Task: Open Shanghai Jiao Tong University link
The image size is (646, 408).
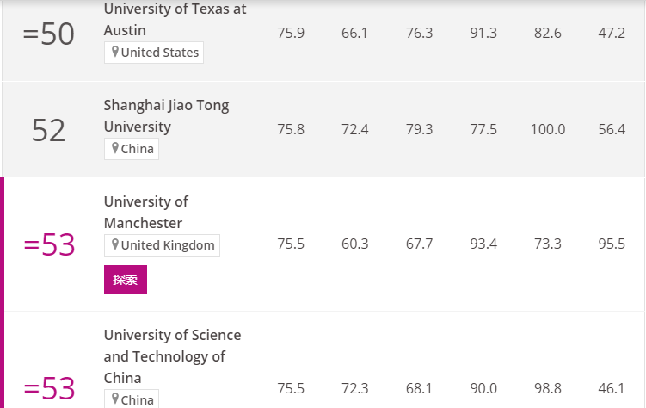Action: click(x=166, y=116)
